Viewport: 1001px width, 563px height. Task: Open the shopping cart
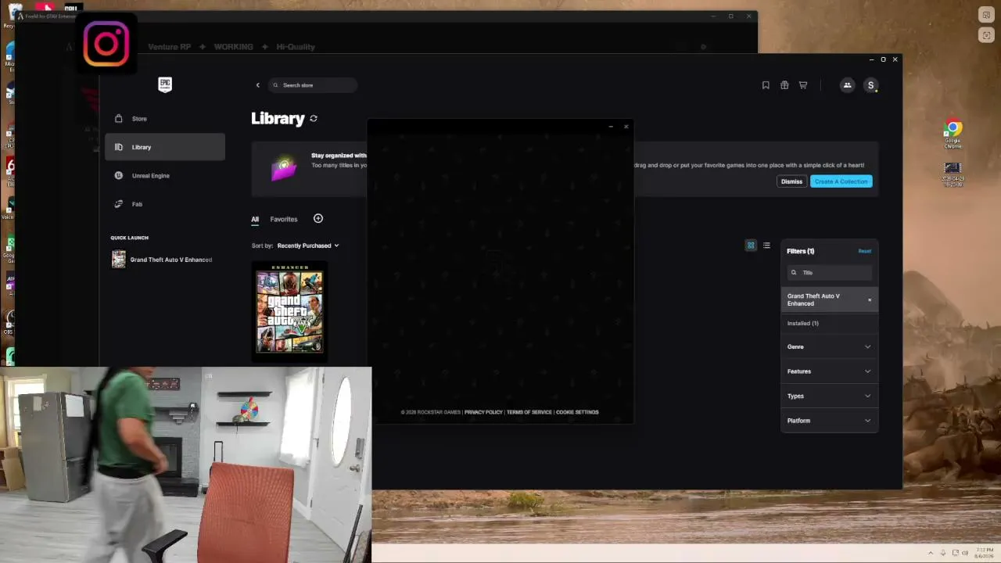tap(803, 85)
